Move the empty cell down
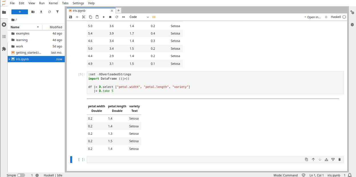Image resolution: width=356 pixels, height=177 pixels. pyautogui.click(x=320, y=160)
